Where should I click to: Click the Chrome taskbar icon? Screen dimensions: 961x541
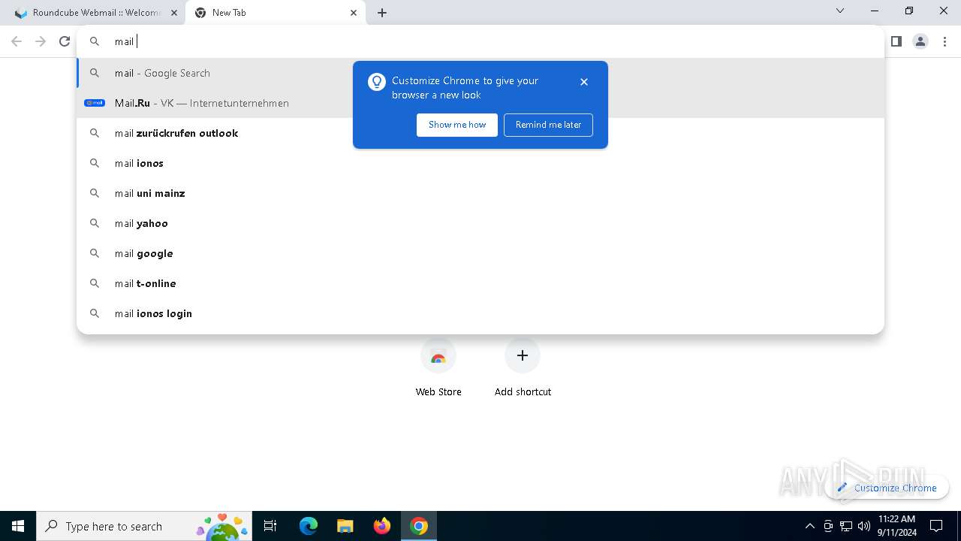pos(419,526)
